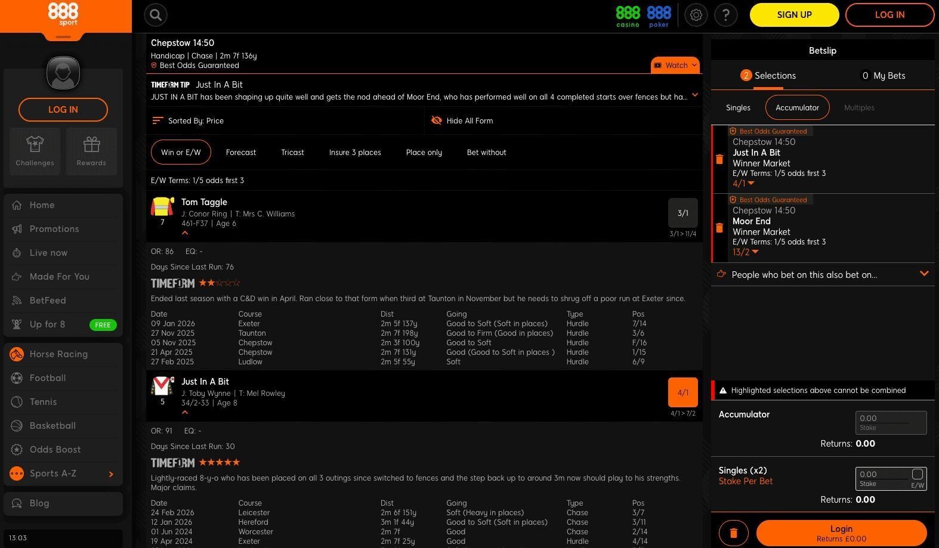This screenshot has height=548, width=939.
Task: Click the help question mark icon
Action: coord(725,15)
